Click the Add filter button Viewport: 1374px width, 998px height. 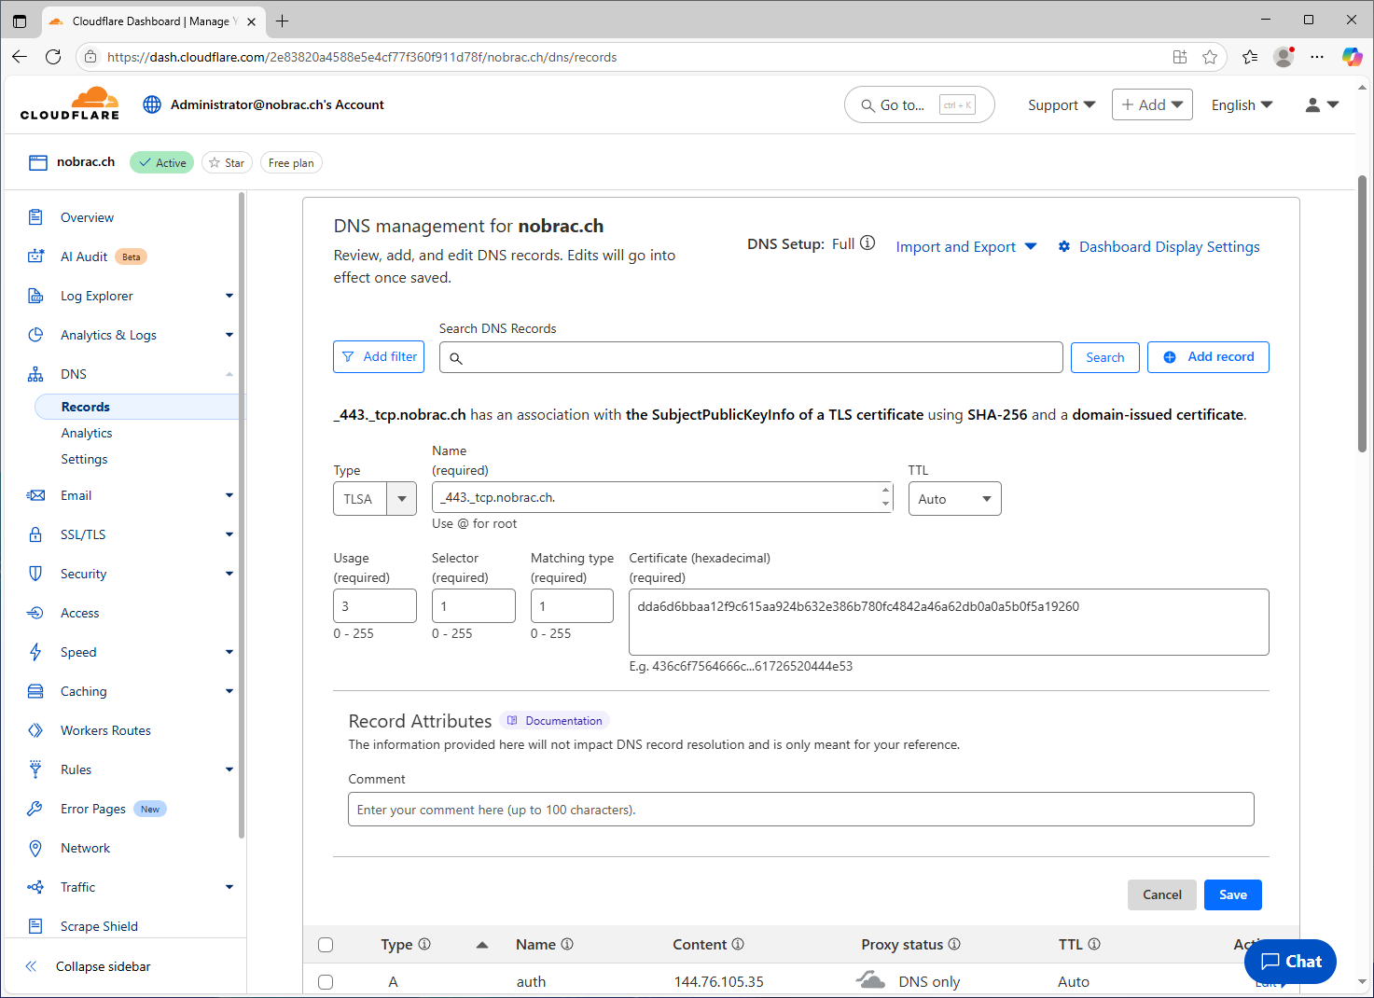(379, 356)
